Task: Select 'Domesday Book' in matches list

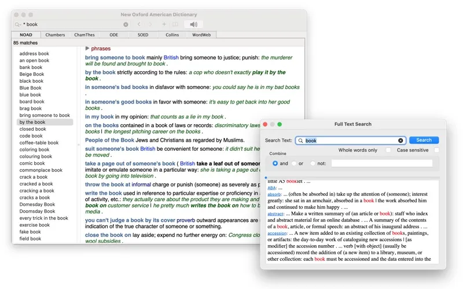Action: pyautogui.click(x=37, y=205)
